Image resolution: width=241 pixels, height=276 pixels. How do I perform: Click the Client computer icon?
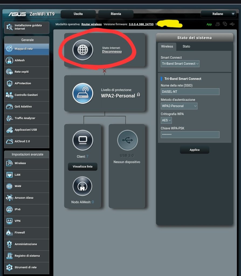(82, 140)
